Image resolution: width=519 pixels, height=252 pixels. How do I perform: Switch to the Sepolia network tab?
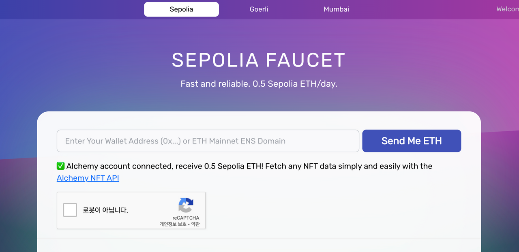(x=181, y=9)
